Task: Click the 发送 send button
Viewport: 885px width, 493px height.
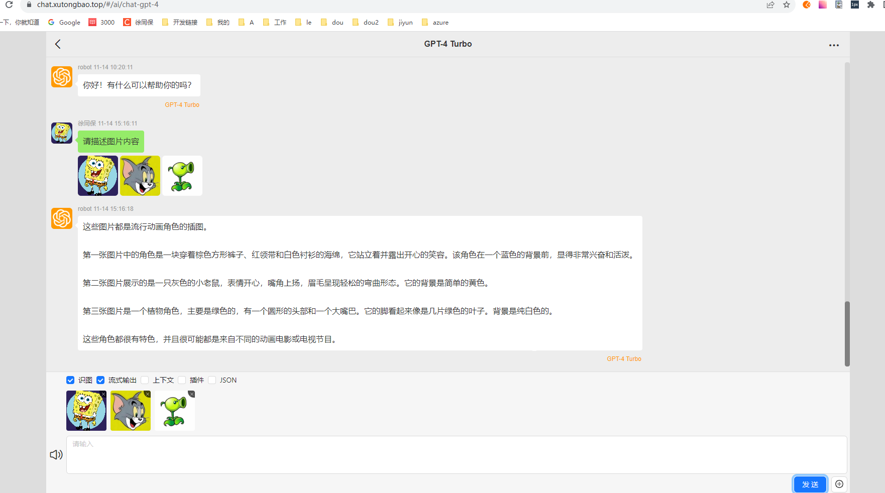Action: point(809,484)
